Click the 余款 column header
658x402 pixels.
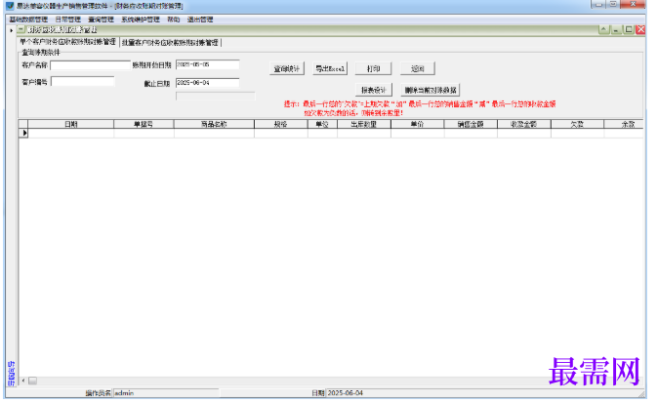click(x=624, y=124)
